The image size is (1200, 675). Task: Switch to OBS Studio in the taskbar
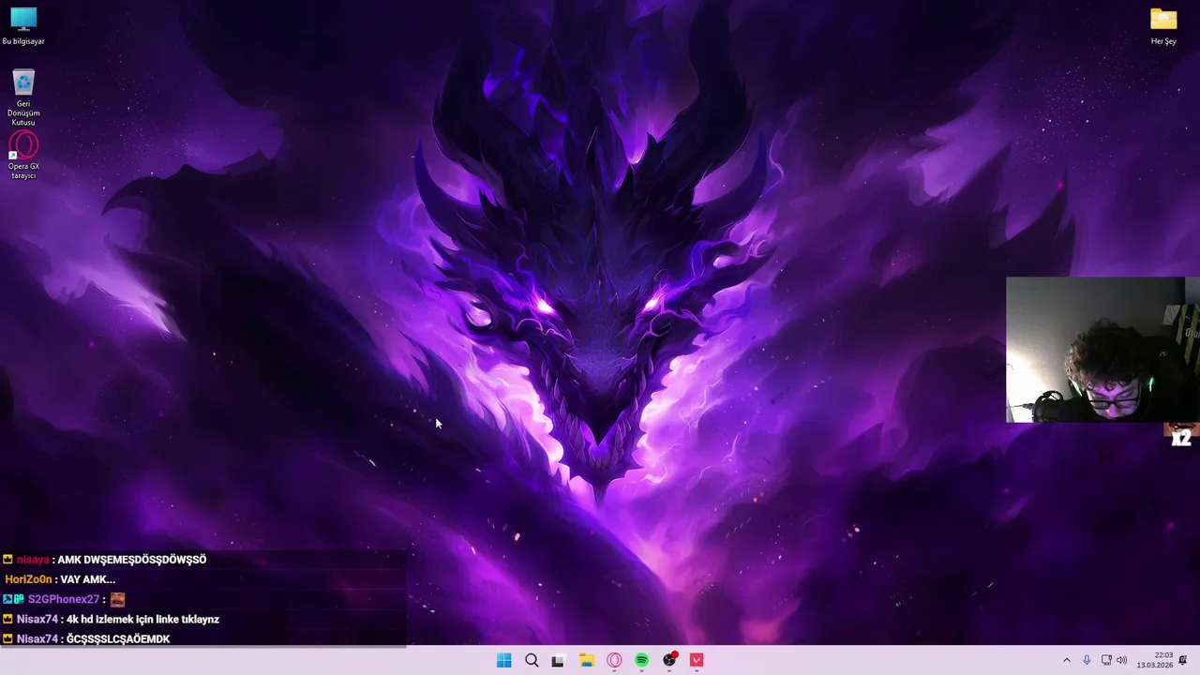tap(669, 660)
